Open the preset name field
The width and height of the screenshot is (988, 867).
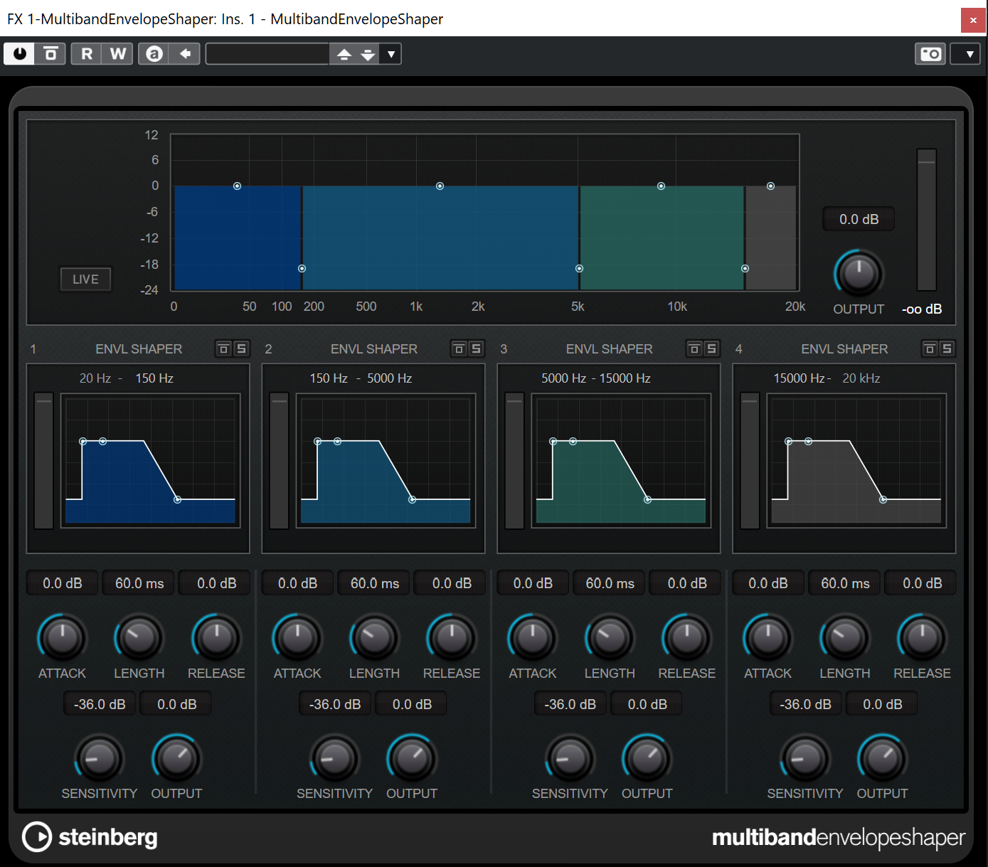click(x=267, y=54)
